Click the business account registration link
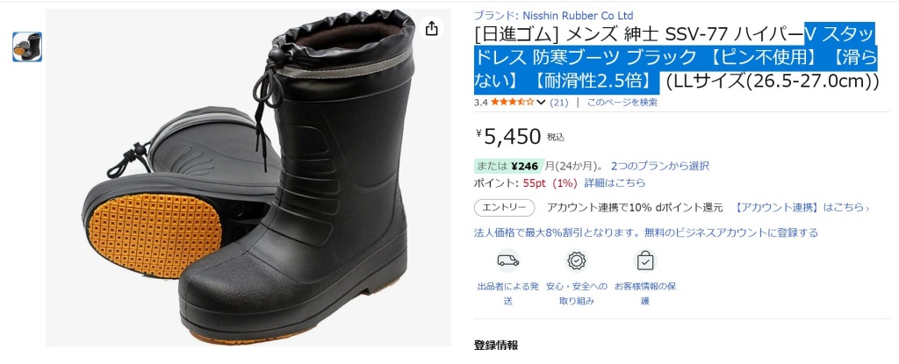Screen dimensions: 899x364 (x=645, y=232)
